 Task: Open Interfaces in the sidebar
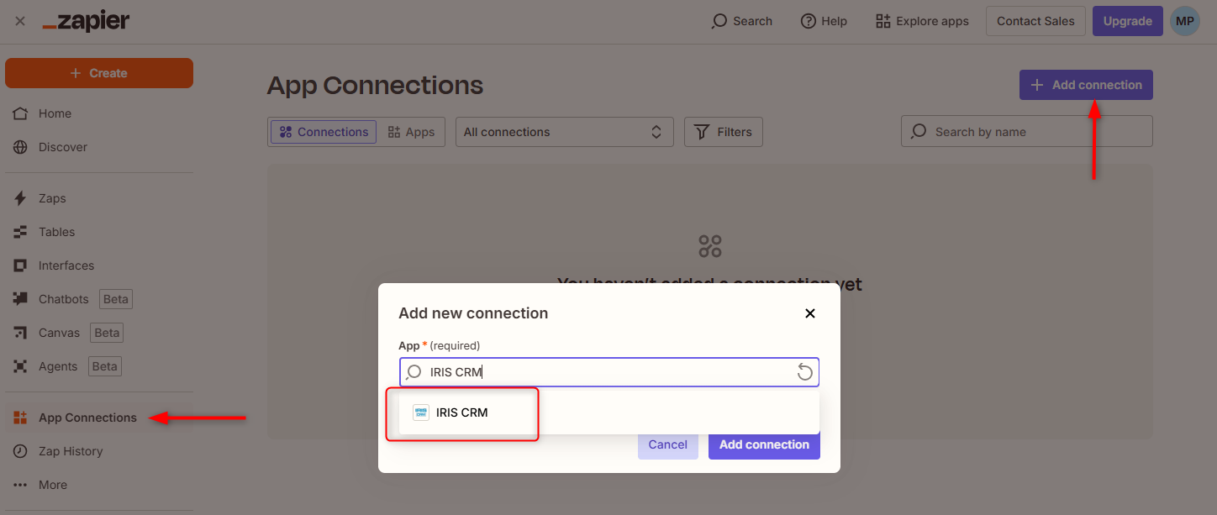pos(66,265)
